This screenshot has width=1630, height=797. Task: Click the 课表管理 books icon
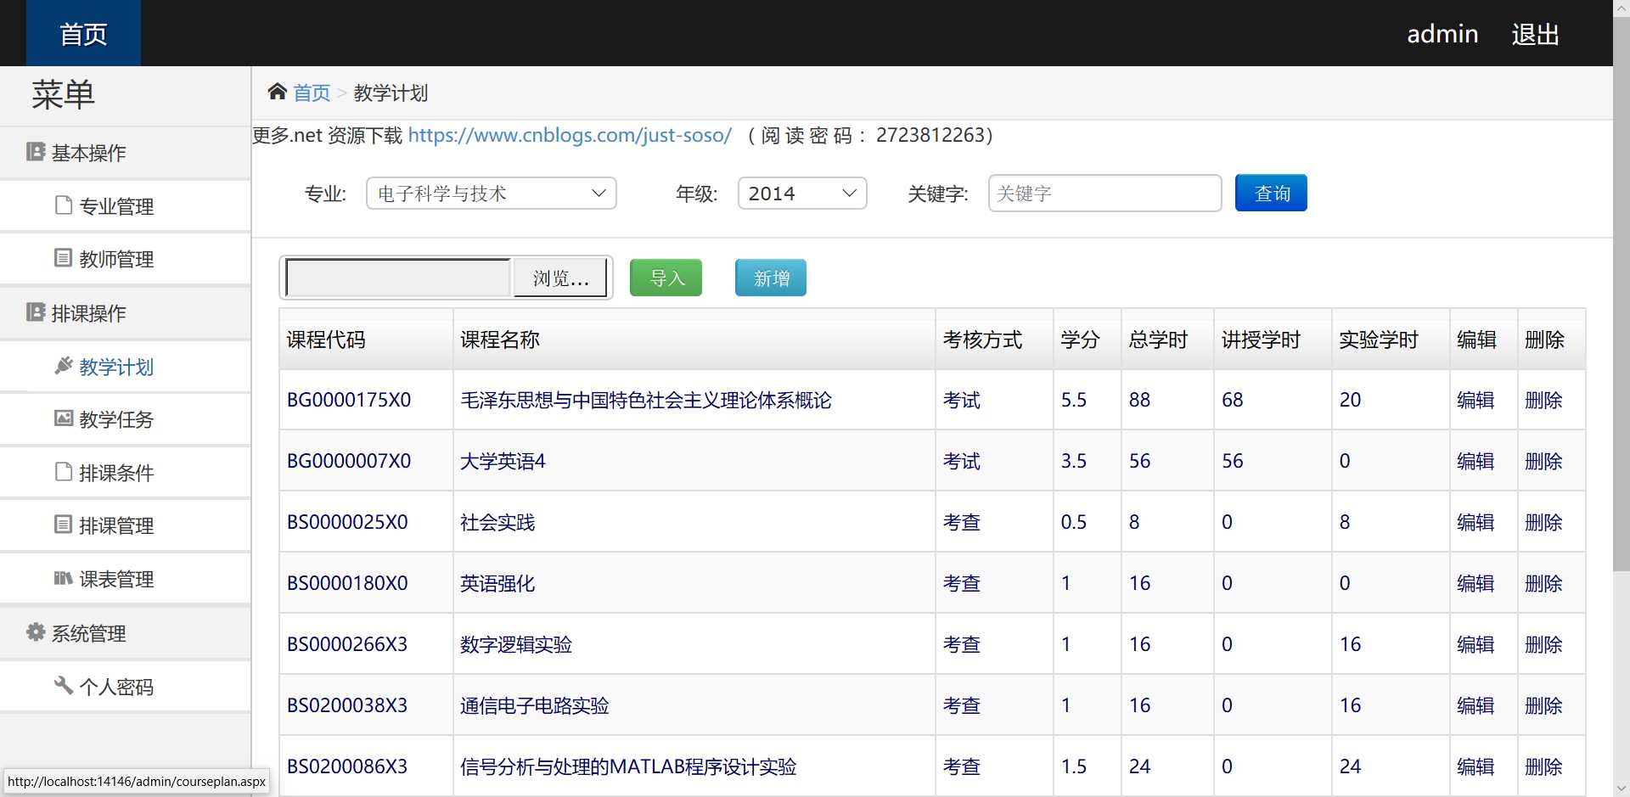(x=64, y=578)
